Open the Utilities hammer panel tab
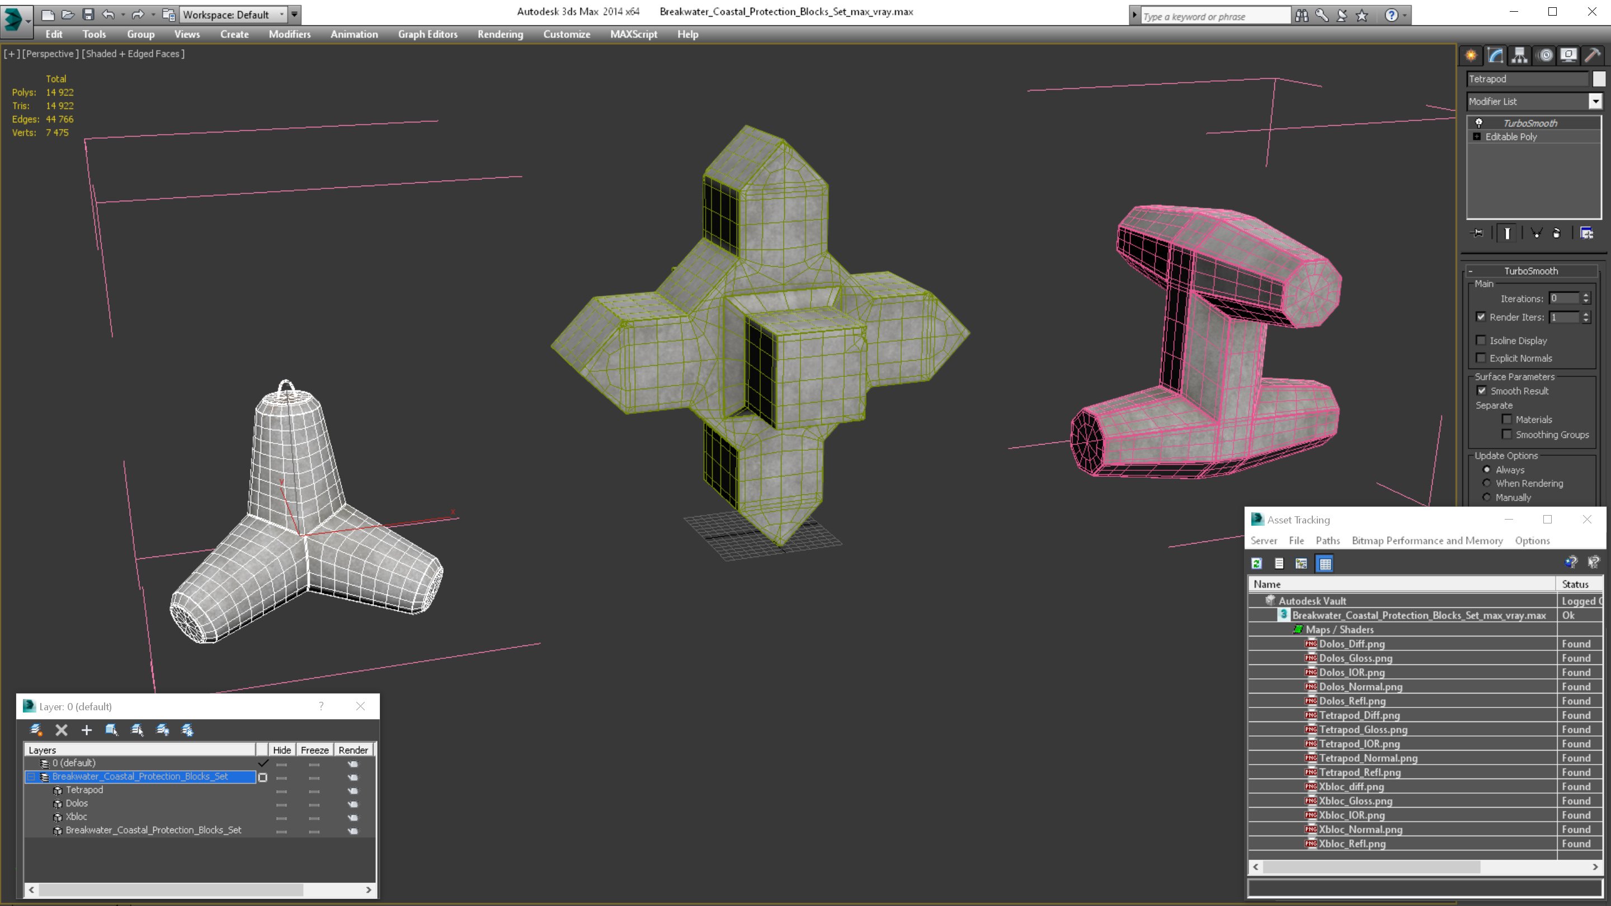Screen dimensions: 1611x906 click(1592, 56)
